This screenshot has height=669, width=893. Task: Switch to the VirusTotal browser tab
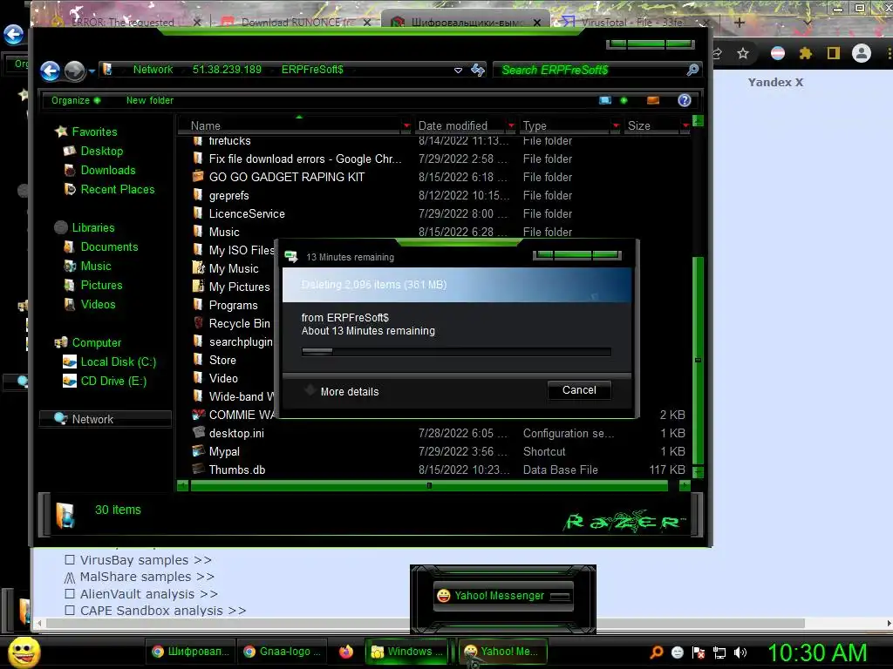[x=632, y=22]
